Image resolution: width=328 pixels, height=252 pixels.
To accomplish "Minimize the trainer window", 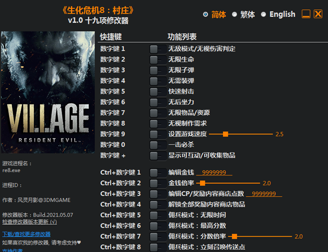I will [x=306, y=14].
